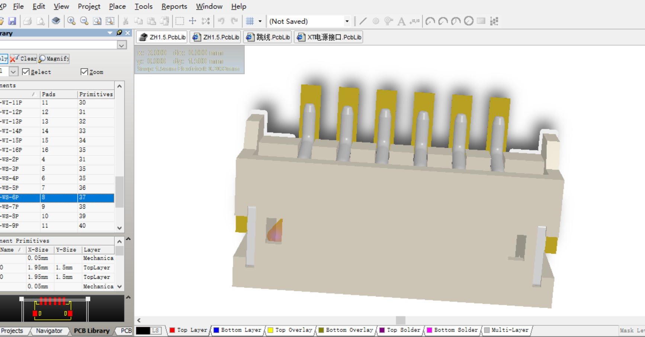Open the Reports menu
Screen dimensions: 645x337
click(x=174, y=6)
